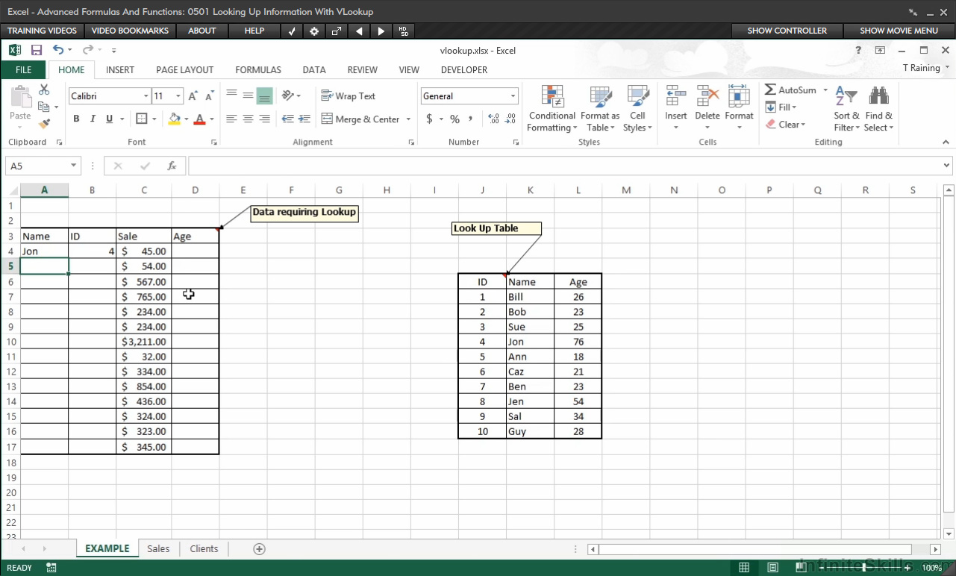This screenshot has height=576, width=956.
Task: Click the Sort & Filter icon
Action: [846, 97]
